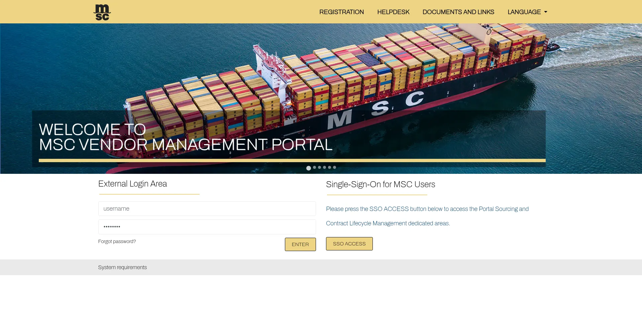Open the System requirements link
The height and width of the screenshot is (332, 642).
[x=122, y=267]
